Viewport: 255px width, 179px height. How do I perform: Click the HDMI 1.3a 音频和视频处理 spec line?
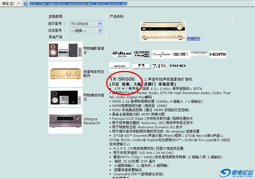[156, 101]
